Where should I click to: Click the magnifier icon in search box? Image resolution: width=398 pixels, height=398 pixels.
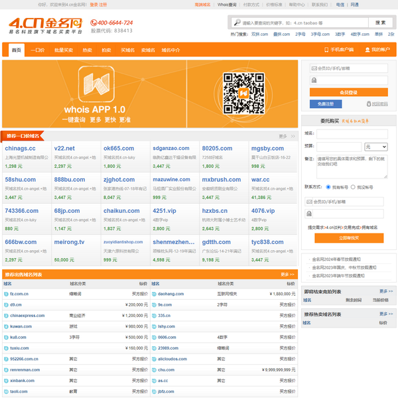click(237, 23)
